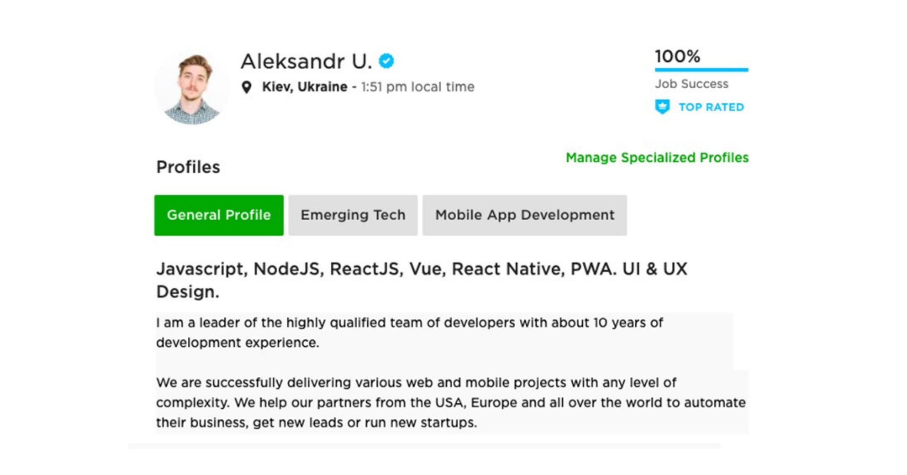907x475 pixels.
Task: Click the blue progress bar under 100%
Action: [702, 70]
